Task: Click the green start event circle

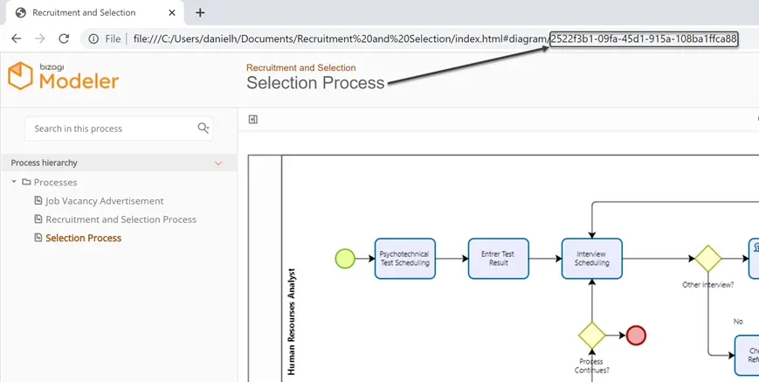Action: (x=345, y=259)
